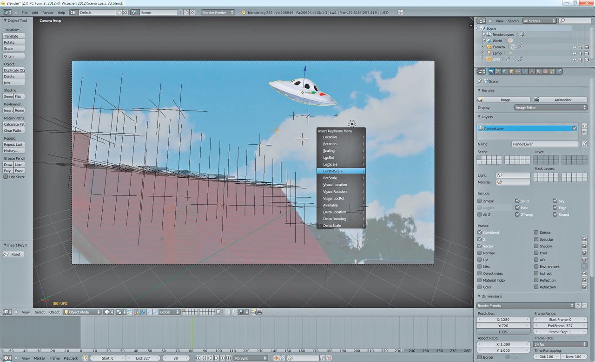Enable the Zmask checkbox
Image resolution: width=595 pixels, height=362 pixels.
coord(480,201)
